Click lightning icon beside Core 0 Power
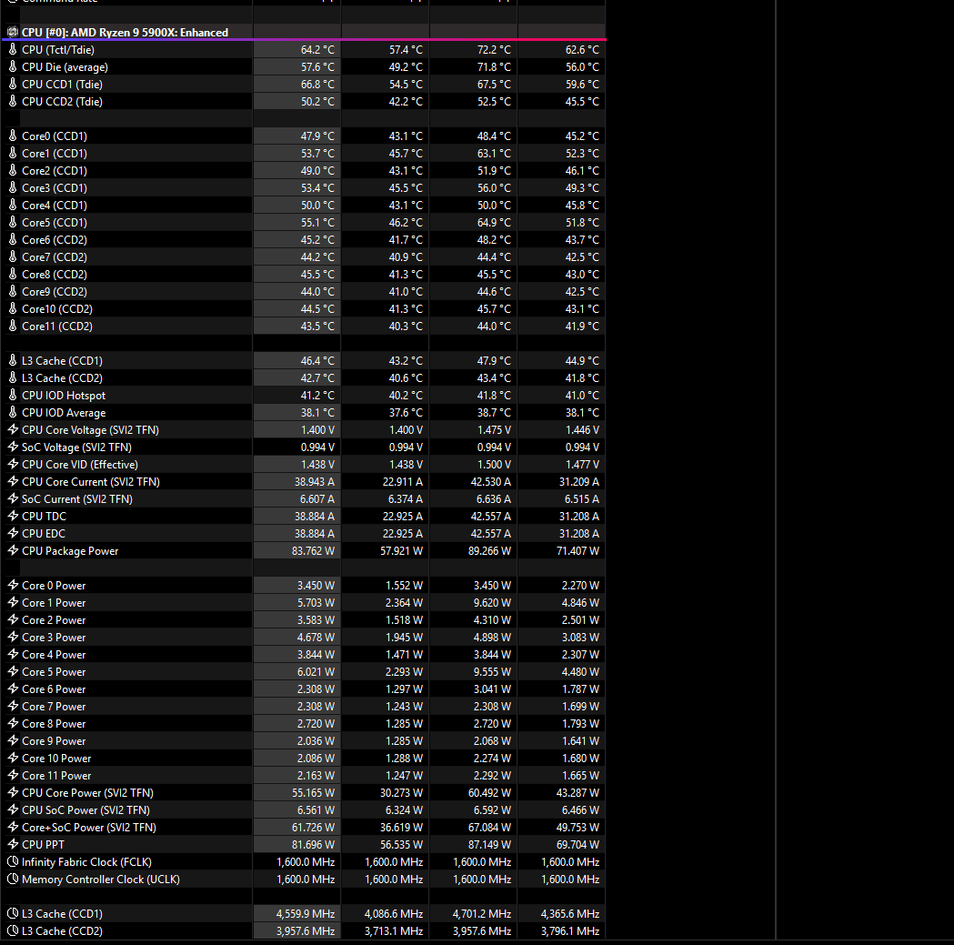The width and height of the screenshot is (954, 945). pos(12,586)
